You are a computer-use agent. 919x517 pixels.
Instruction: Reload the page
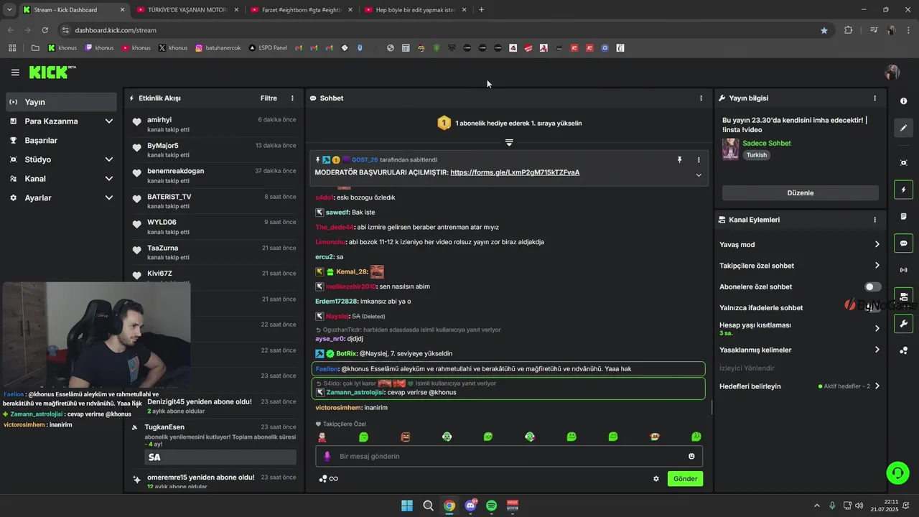tap(45, 30)
